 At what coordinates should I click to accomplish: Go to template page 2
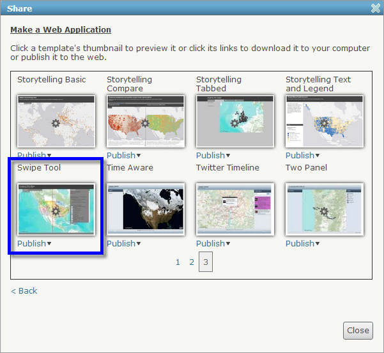(192, 262)
